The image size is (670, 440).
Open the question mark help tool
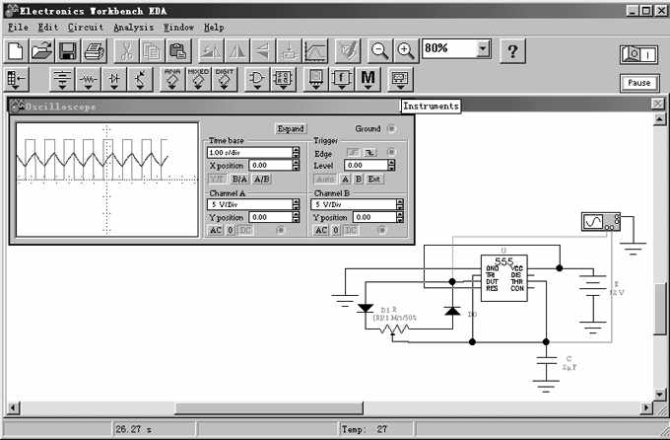(x=512, y=51)
